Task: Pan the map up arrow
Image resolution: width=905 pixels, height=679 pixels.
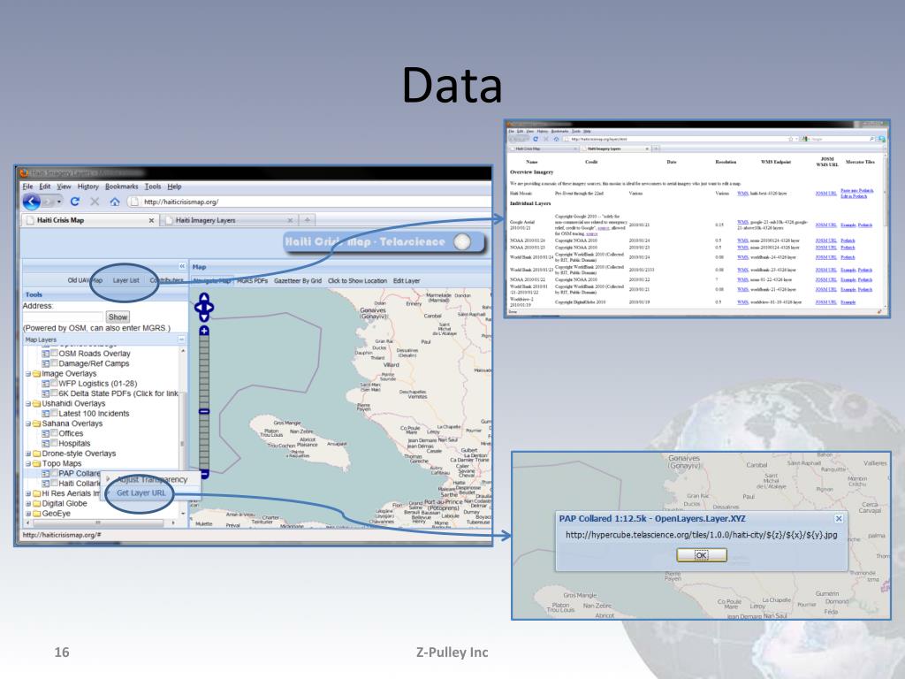Action: click(x=204, y=297)
